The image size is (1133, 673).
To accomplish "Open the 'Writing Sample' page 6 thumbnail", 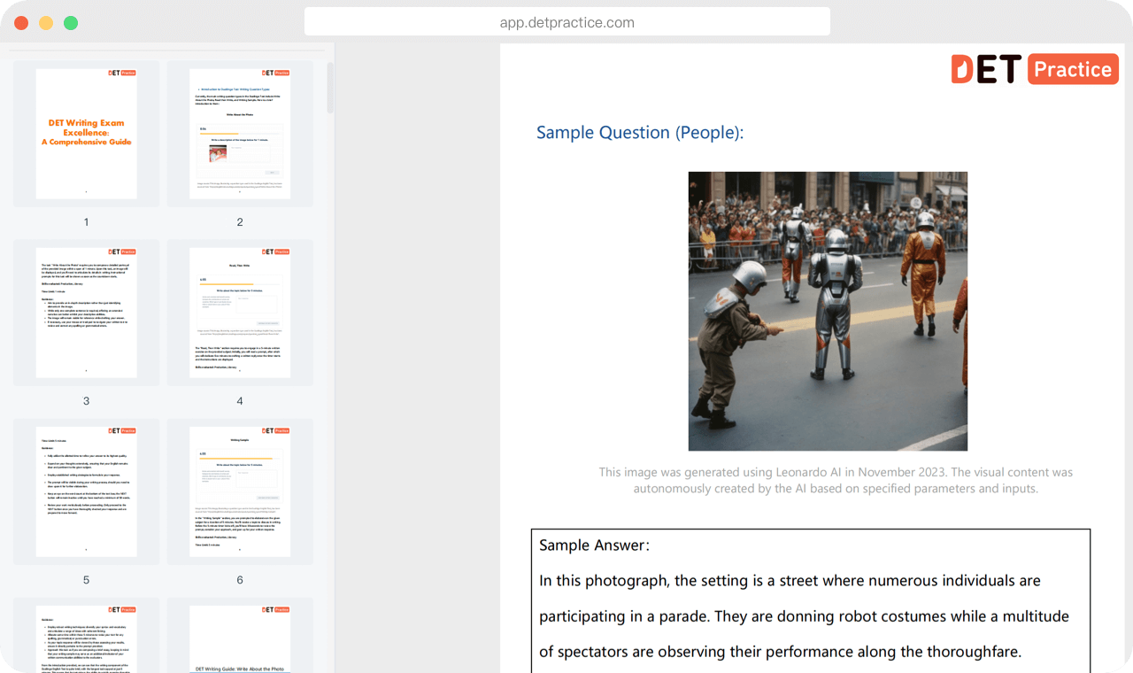I will [239, 491].
